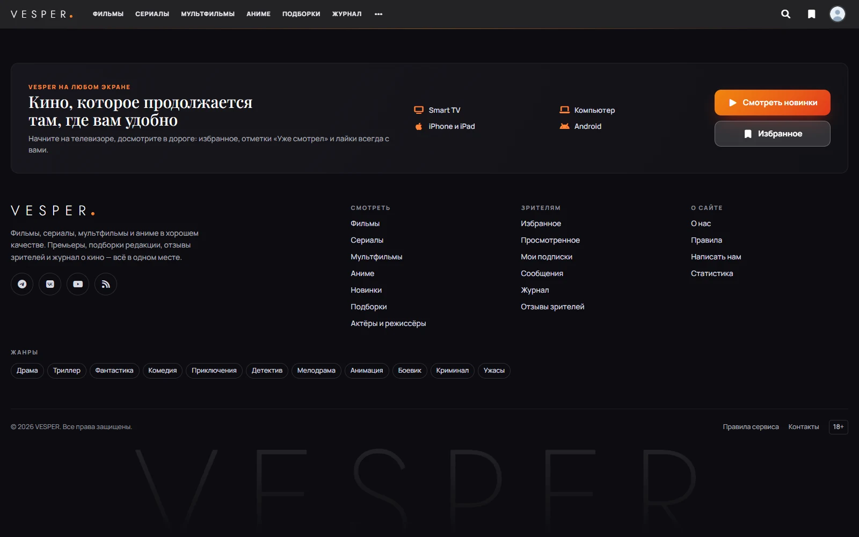Select the Фантастика genre tag
Viewport: 859px width, 537px height.
[x=114, y=371]
